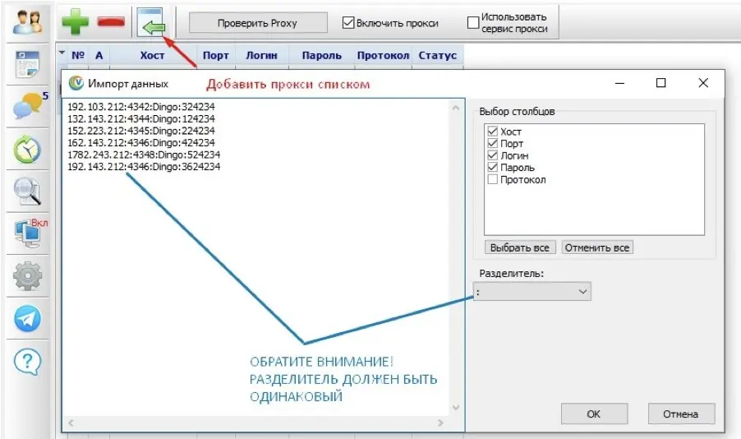Click the Хост column header
741x439 pixels.
tap(152, 56)
